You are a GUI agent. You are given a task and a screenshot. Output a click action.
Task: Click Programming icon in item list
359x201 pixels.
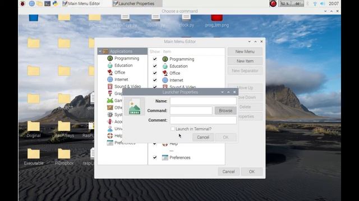pos(165,59)
